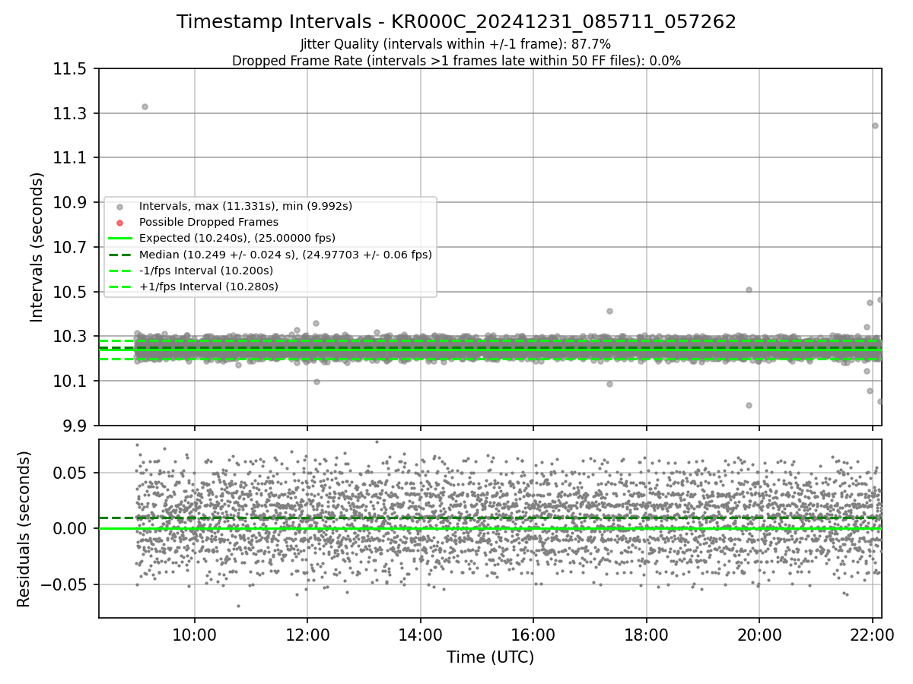The width and height of the screenshot is (913, 684).
Task: Click the 22:00 time tick label
Action: pyautogui.click(x=872, y=635)
